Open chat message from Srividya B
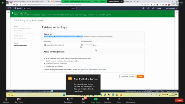185x104 pixels. (x=83, y=85)
